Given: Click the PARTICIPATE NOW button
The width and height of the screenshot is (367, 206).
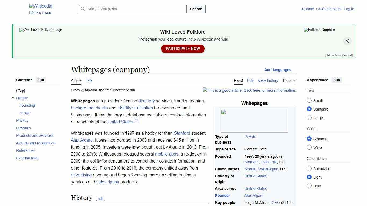Looking at the screenshot, I should pos(183,49).
